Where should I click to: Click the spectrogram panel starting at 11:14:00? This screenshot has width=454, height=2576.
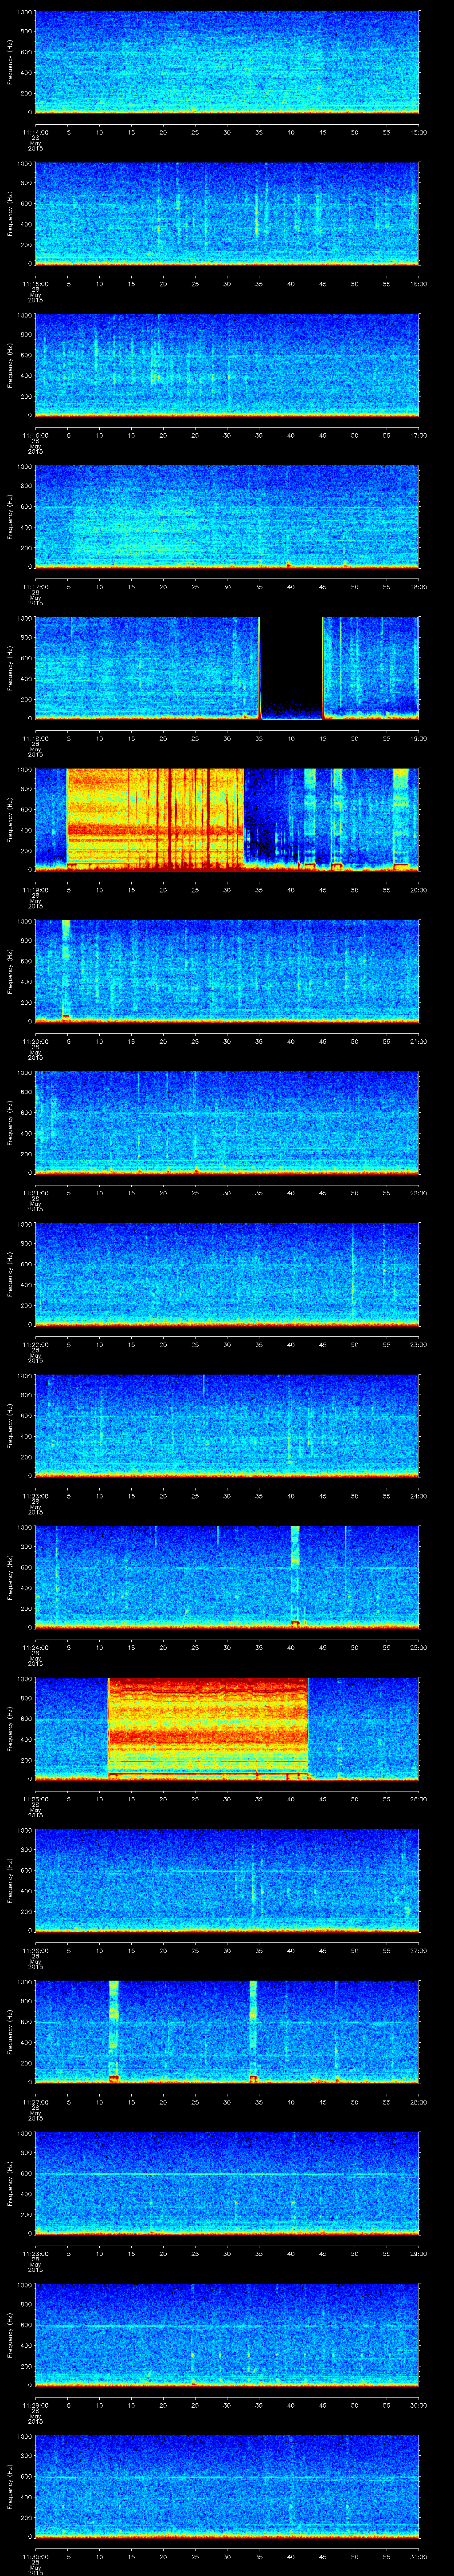227,62
